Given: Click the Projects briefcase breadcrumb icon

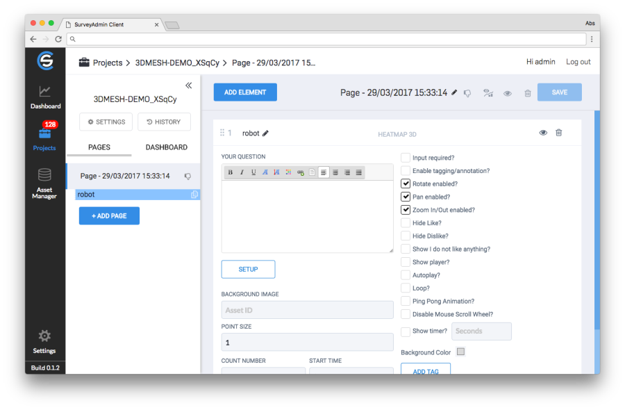Looking at the screenshot, I should pos(84,63).
